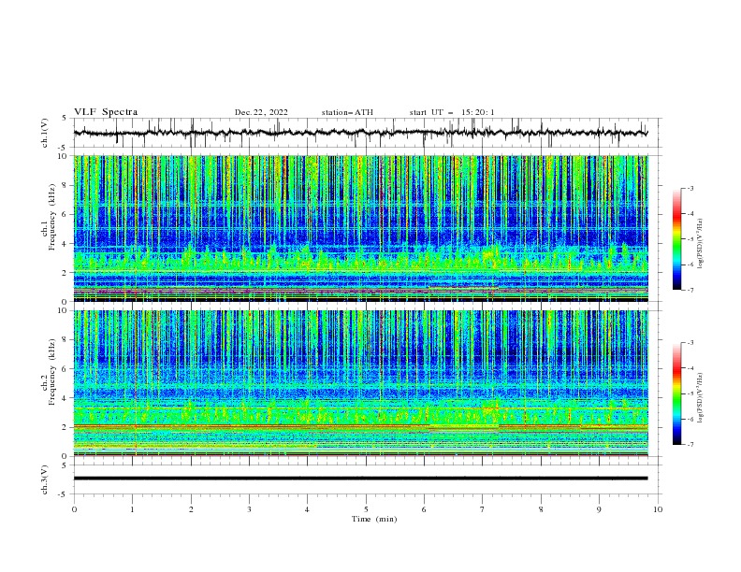741x572 pixels.
Task: Click inside the ch.1 spectrogram panel
Action: click(360, 228)
